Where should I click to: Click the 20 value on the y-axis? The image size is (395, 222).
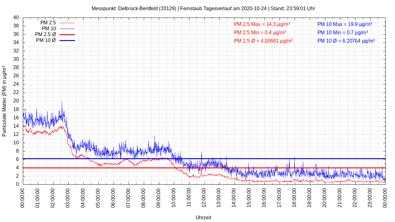coord(16,101)
